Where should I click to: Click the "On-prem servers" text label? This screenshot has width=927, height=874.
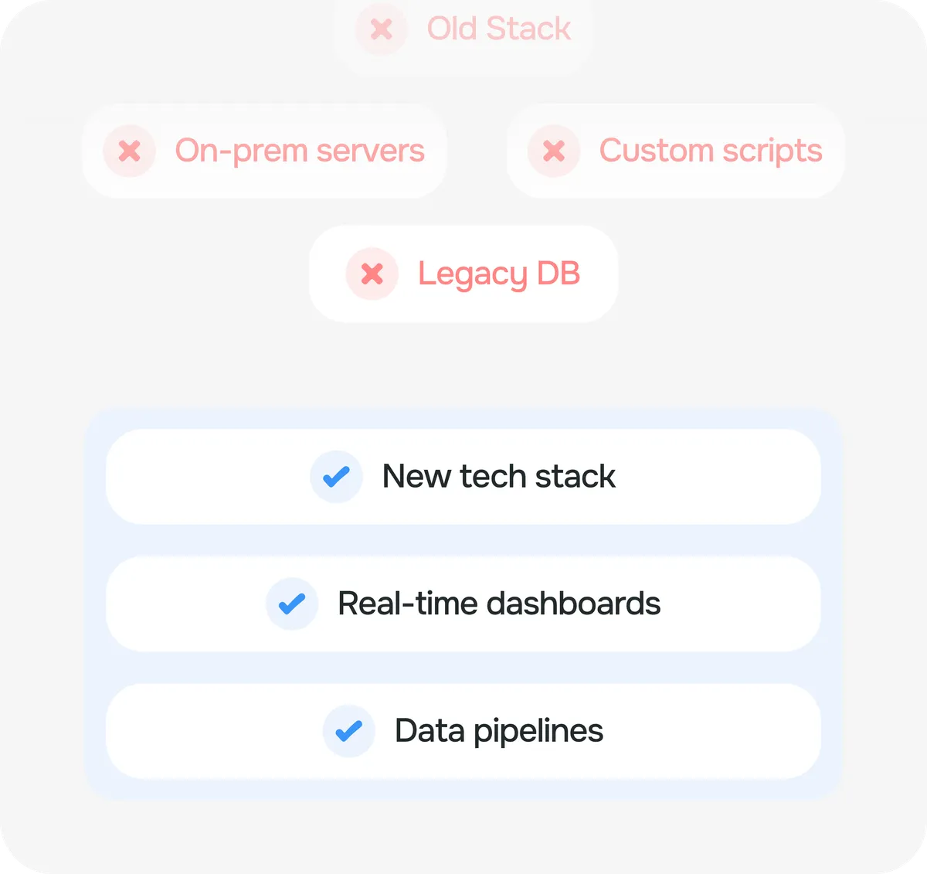click(300, 151)
